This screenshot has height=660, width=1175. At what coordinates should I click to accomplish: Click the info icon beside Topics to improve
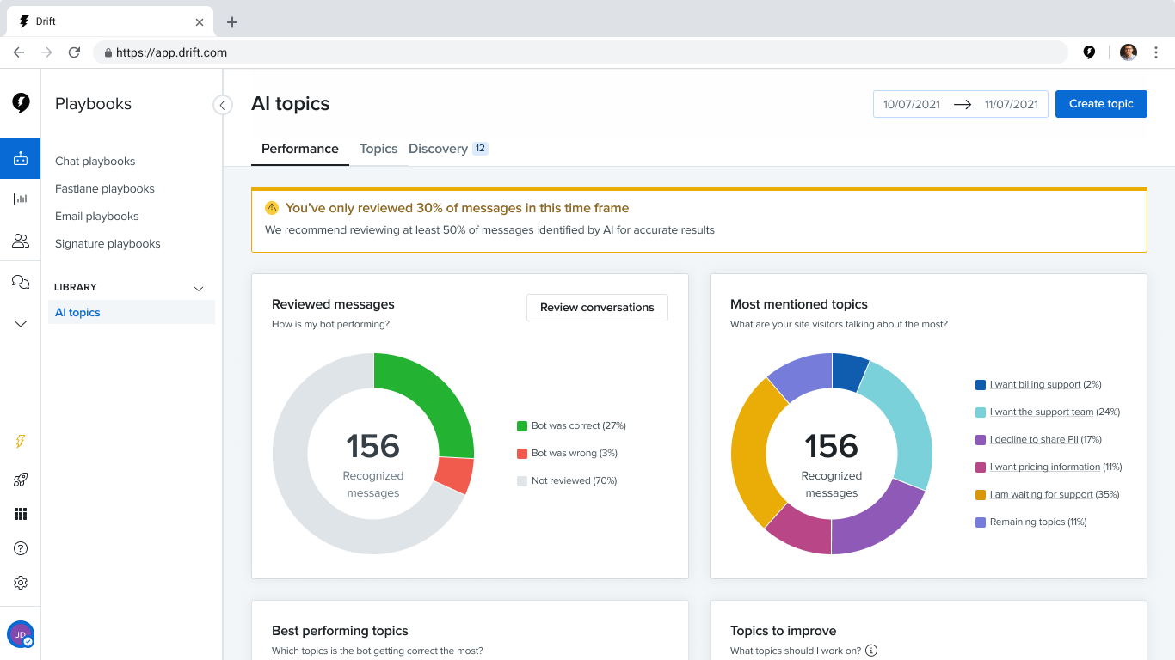[871, 651]
